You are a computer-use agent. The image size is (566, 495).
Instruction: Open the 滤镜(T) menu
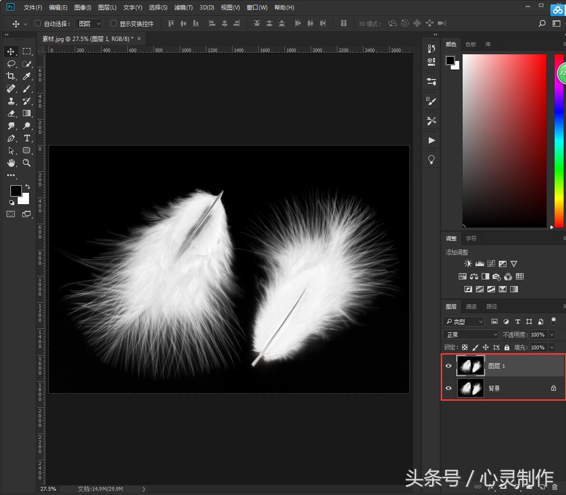tap(183, 8)
